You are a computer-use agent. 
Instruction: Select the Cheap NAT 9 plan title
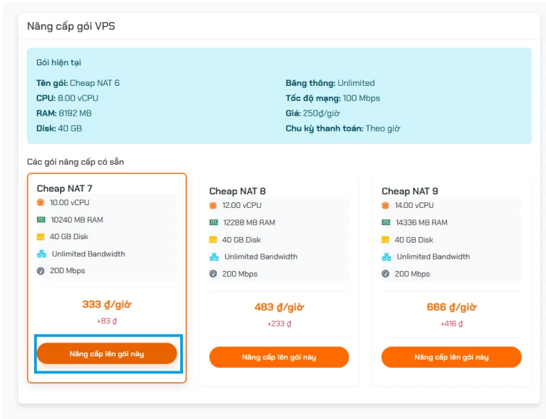coord(409,191)
